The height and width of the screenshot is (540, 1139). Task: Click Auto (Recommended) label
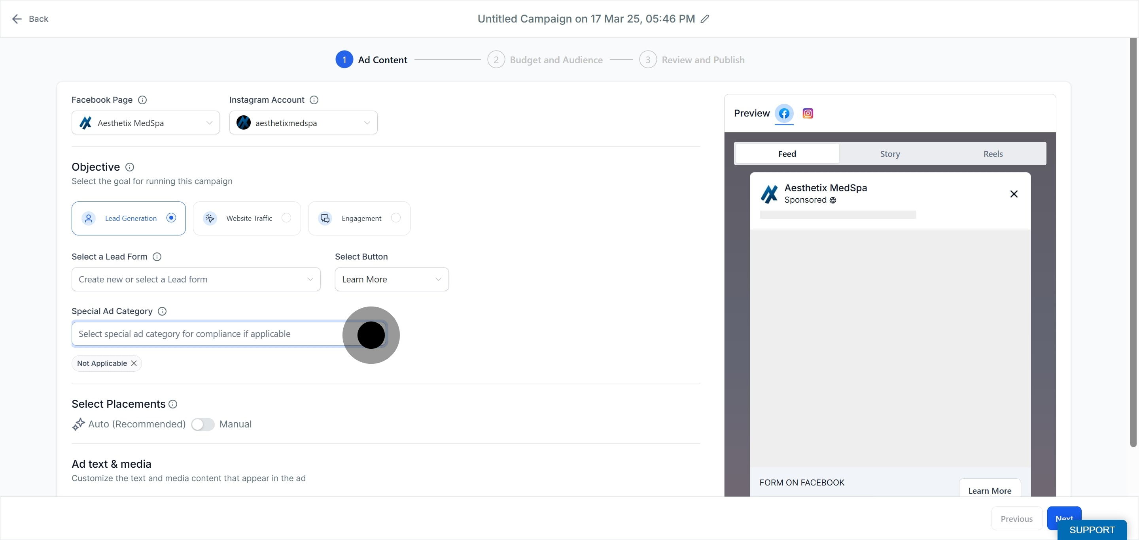point(136,424)
